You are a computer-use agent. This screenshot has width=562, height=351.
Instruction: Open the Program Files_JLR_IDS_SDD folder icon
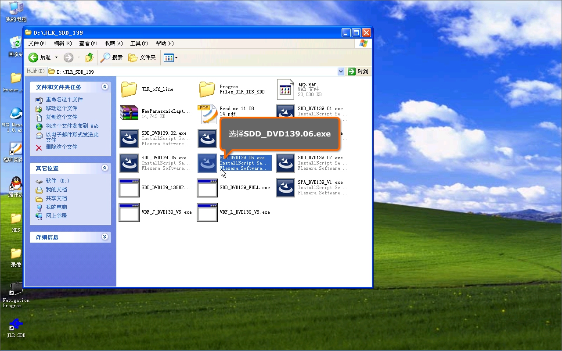tap(207, 90)
